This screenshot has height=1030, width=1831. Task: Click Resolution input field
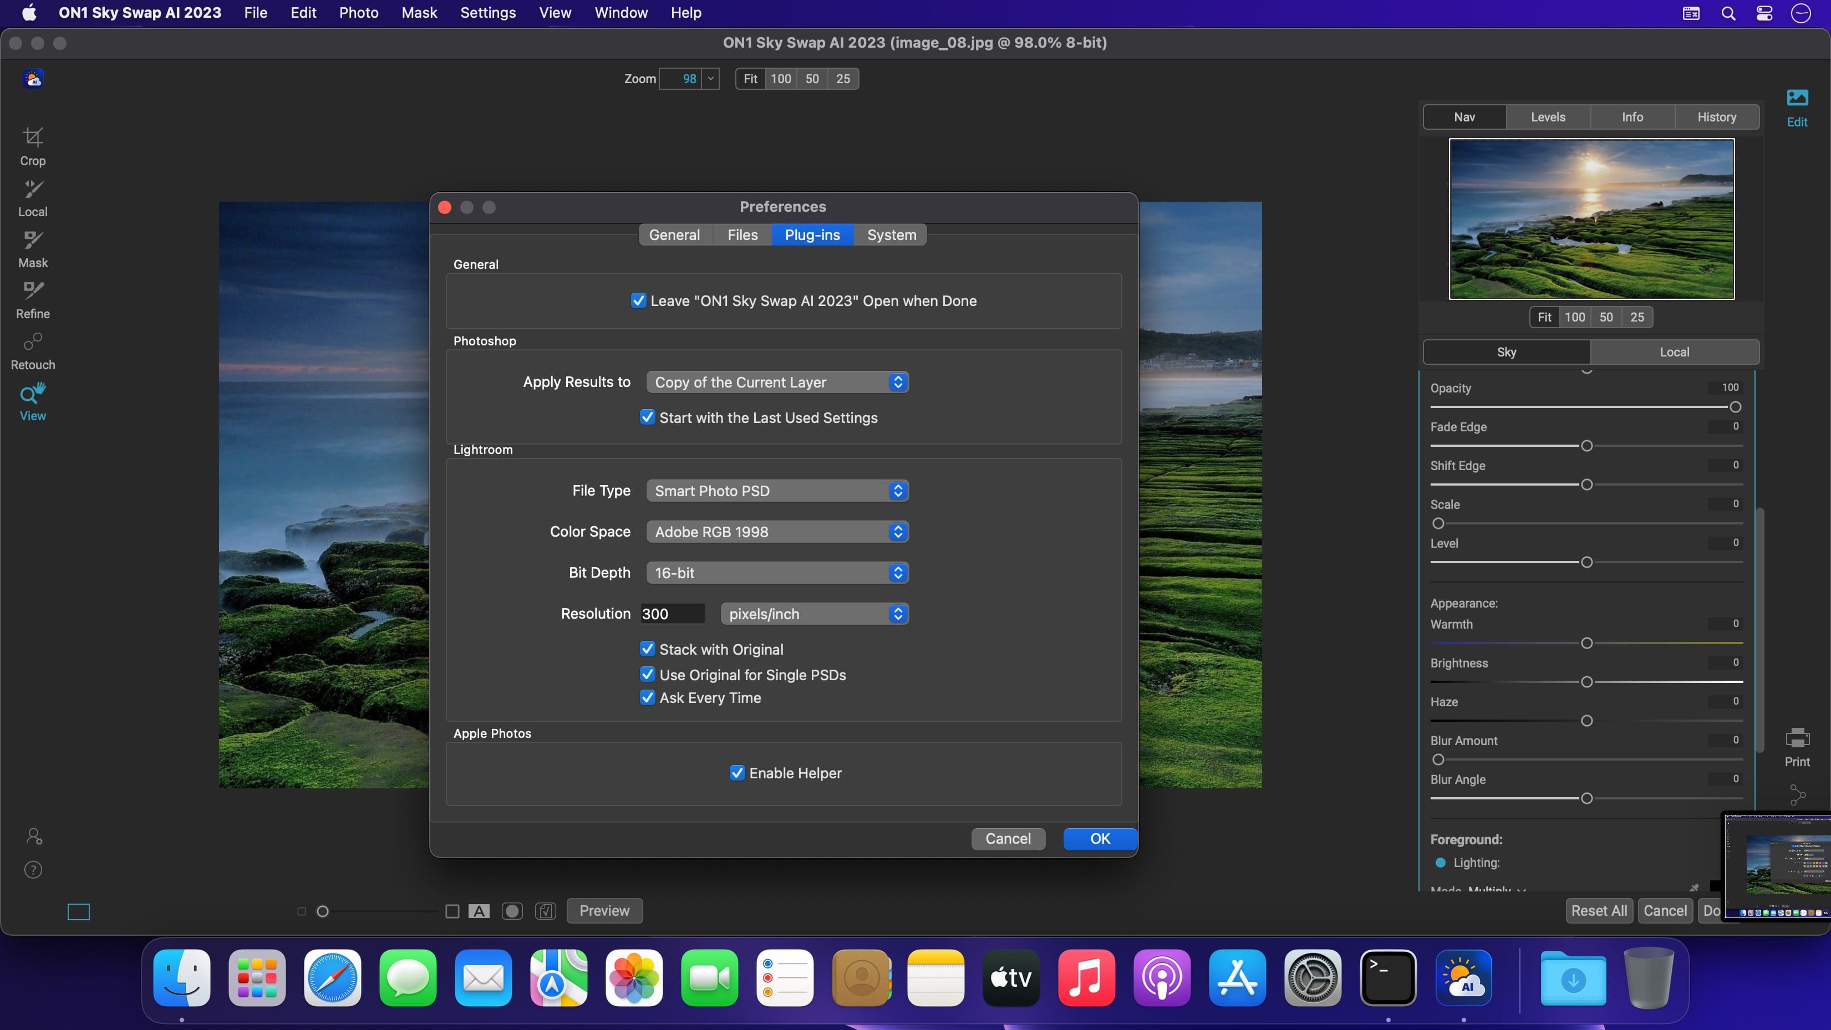[672, 613]
